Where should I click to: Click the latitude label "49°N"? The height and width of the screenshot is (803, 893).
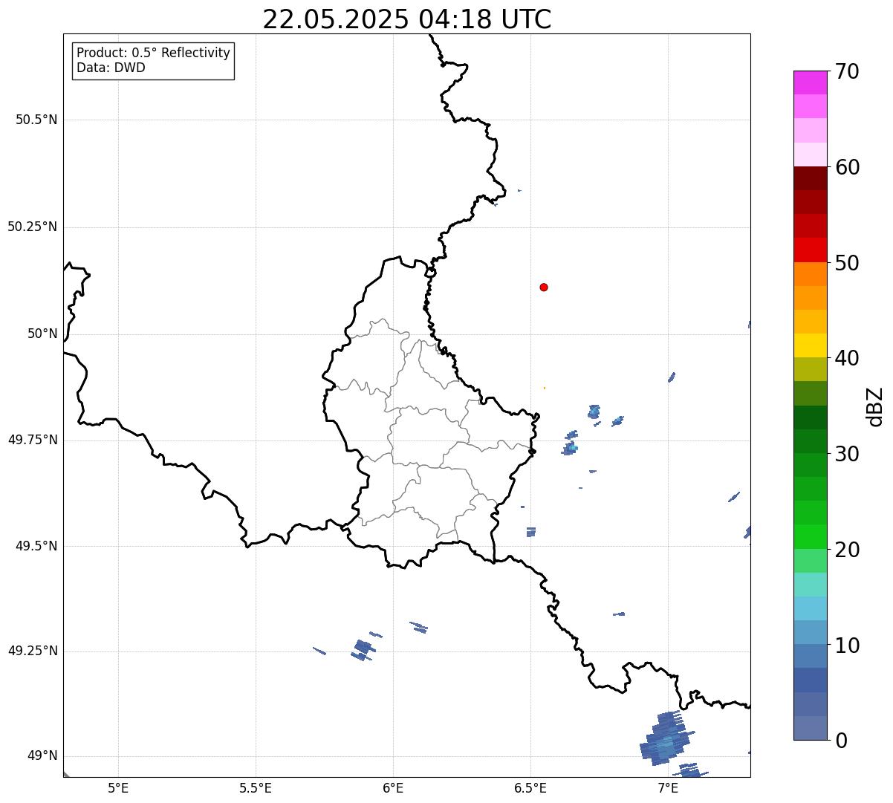43,756
